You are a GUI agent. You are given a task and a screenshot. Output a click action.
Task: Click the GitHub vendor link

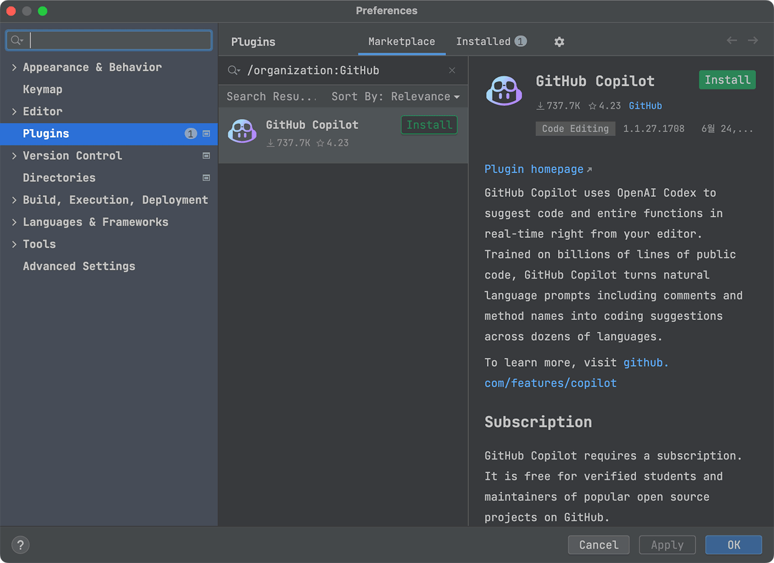pyautogui.click(x=645, y=106)
